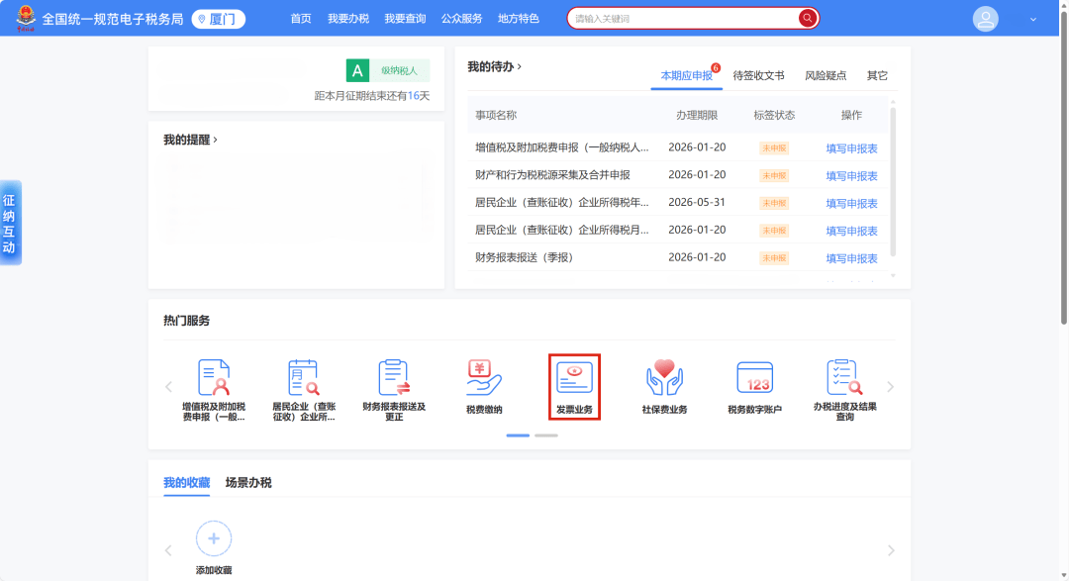Open the 征纳互动 side panel button
1069x581 pixels.
[9, 224]
